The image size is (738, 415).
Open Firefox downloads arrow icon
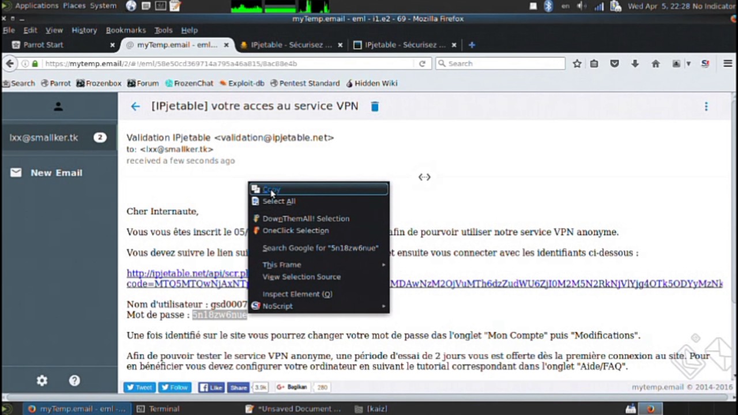pyautogui.click(x=635, y=63)
